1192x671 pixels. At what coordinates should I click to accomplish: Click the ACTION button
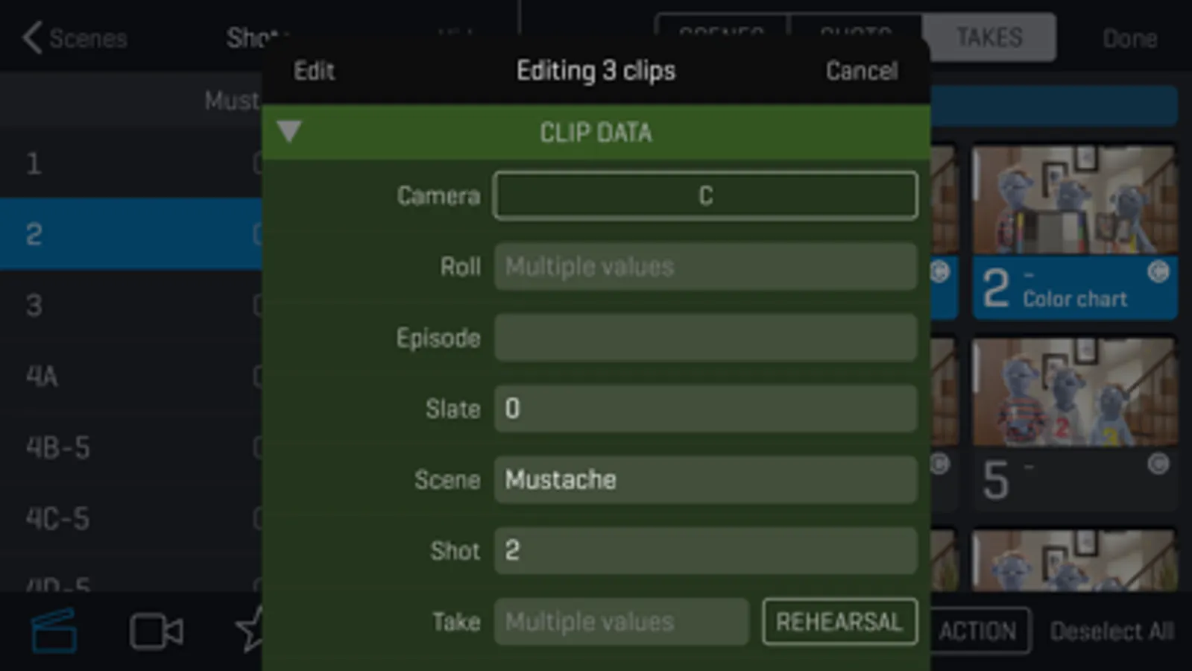977,631
